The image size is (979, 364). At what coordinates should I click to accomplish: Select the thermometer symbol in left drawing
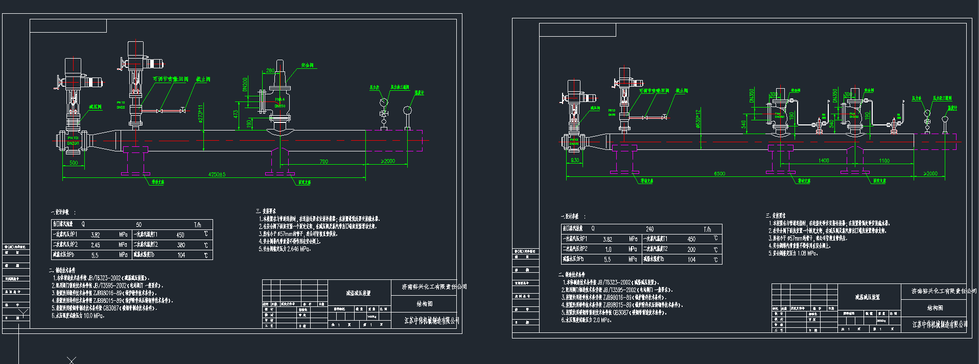(407, 111)
